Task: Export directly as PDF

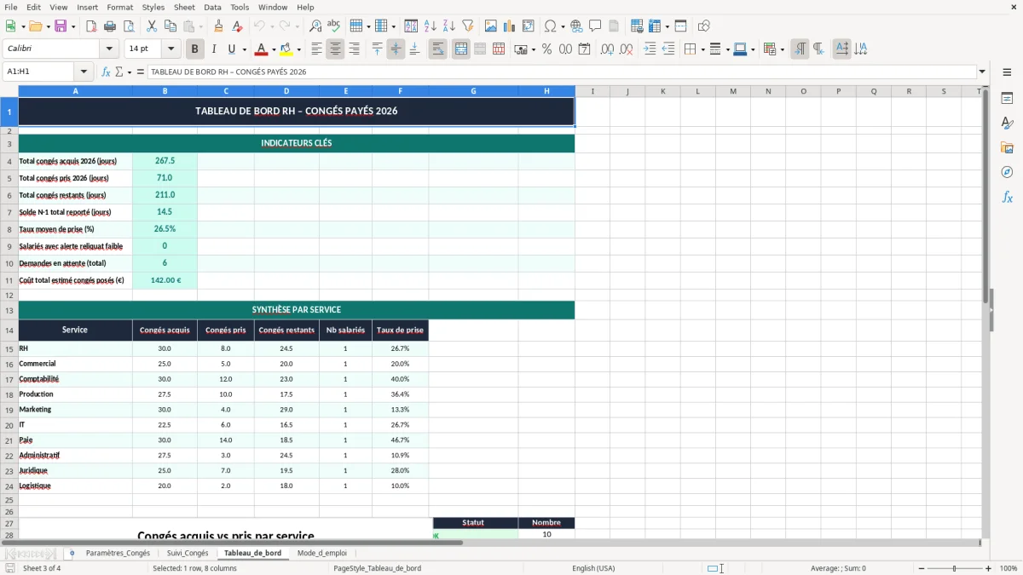Action: point(91,26)
